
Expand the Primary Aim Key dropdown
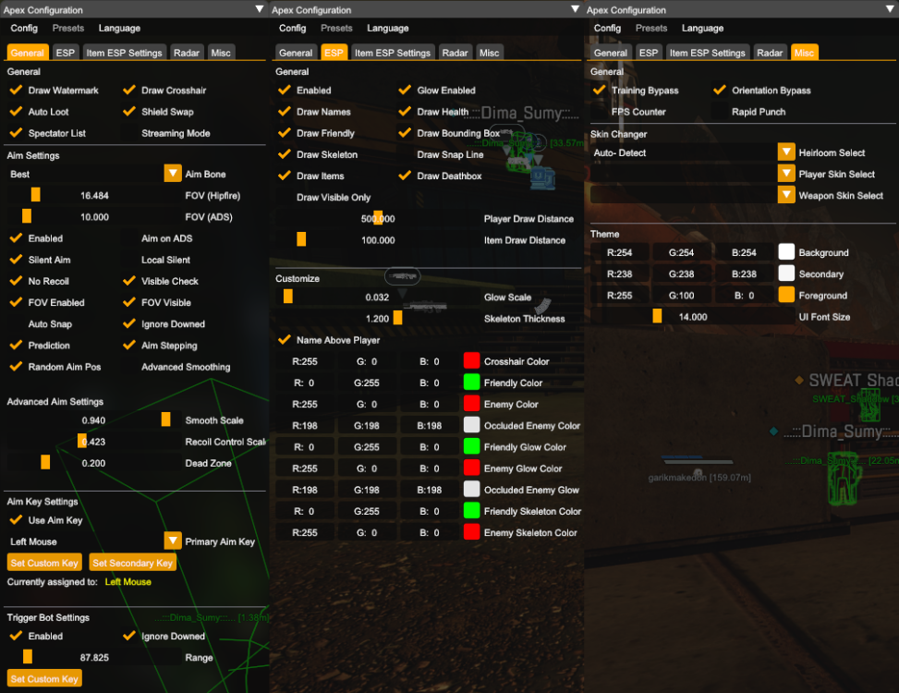click(x=172, y=541)
